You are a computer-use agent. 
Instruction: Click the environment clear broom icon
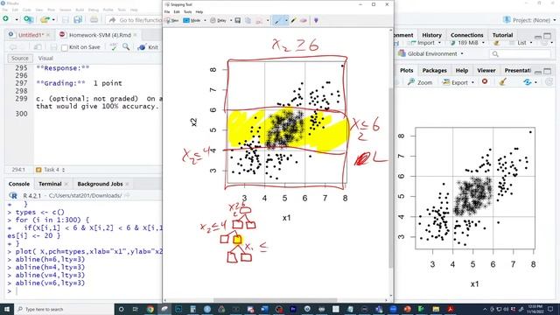tap(496, 43)
